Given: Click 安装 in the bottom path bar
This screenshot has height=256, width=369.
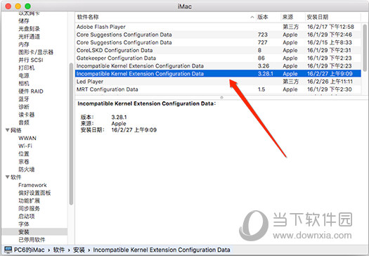Looking at the screenshot, I should coord(79,250).
